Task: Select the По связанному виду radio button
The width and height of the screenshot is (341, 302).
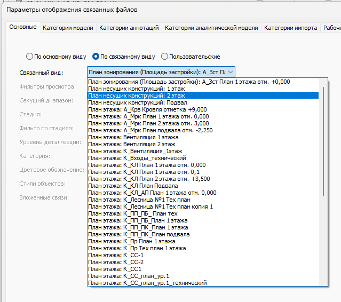Action: (x=96, y=57)
